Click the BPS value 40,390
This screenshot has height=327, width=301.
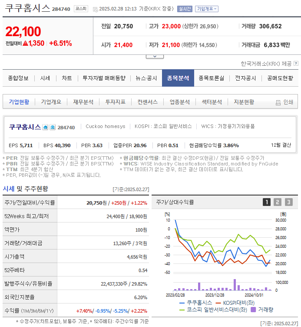pyautogui.click(x=63, y=145)
